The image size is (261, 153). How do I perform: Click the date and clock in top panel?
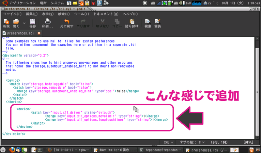240,3
